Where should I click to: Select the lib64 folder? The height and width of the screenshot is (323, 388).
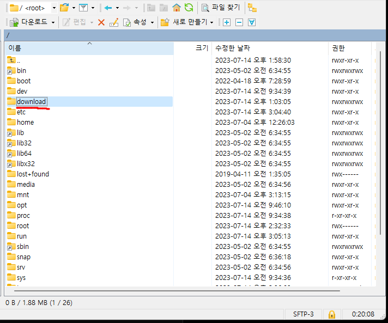89,154
